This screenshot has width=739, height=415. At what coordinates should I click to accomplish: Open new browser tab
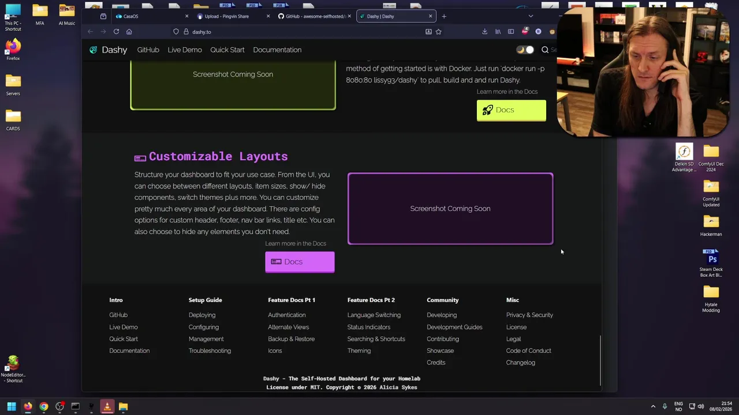(443, 16)
